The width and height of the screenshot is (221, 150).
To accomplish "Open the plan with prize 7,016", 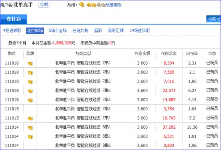I will (83, 81).
